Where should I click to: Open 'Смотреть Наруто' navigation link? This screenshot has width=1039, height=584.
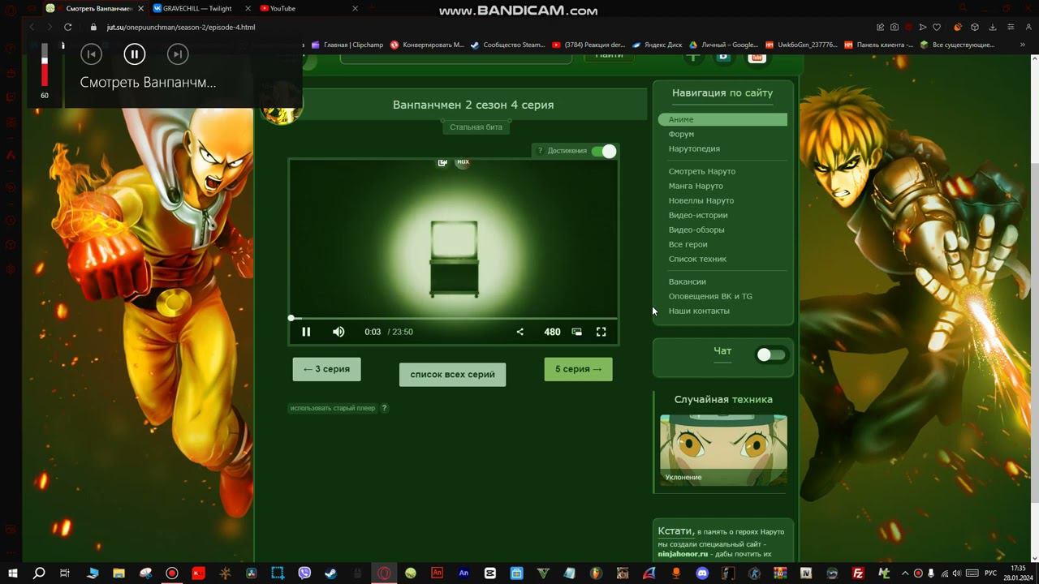coord(702,171)
